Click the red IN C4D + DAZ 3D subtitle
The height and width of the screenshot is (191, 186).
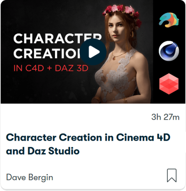tap(51, 68)
